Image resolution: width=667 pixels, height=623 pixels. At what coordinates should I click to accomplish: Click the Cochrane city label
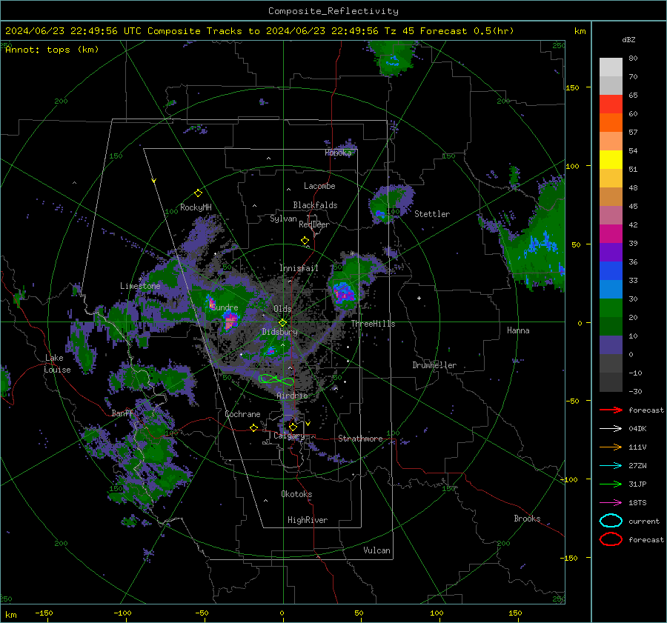click(242, 414)
